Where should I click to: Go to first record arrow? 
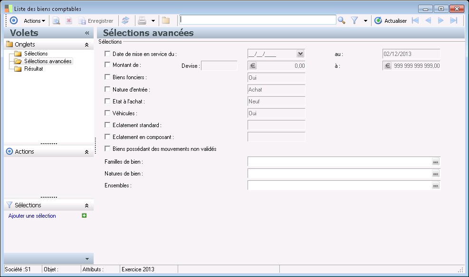(415, 20)
